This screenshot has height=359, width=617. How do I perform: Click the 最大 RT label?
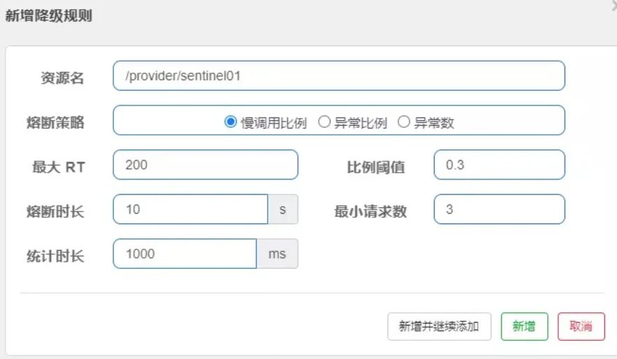(x=59, y=167)
